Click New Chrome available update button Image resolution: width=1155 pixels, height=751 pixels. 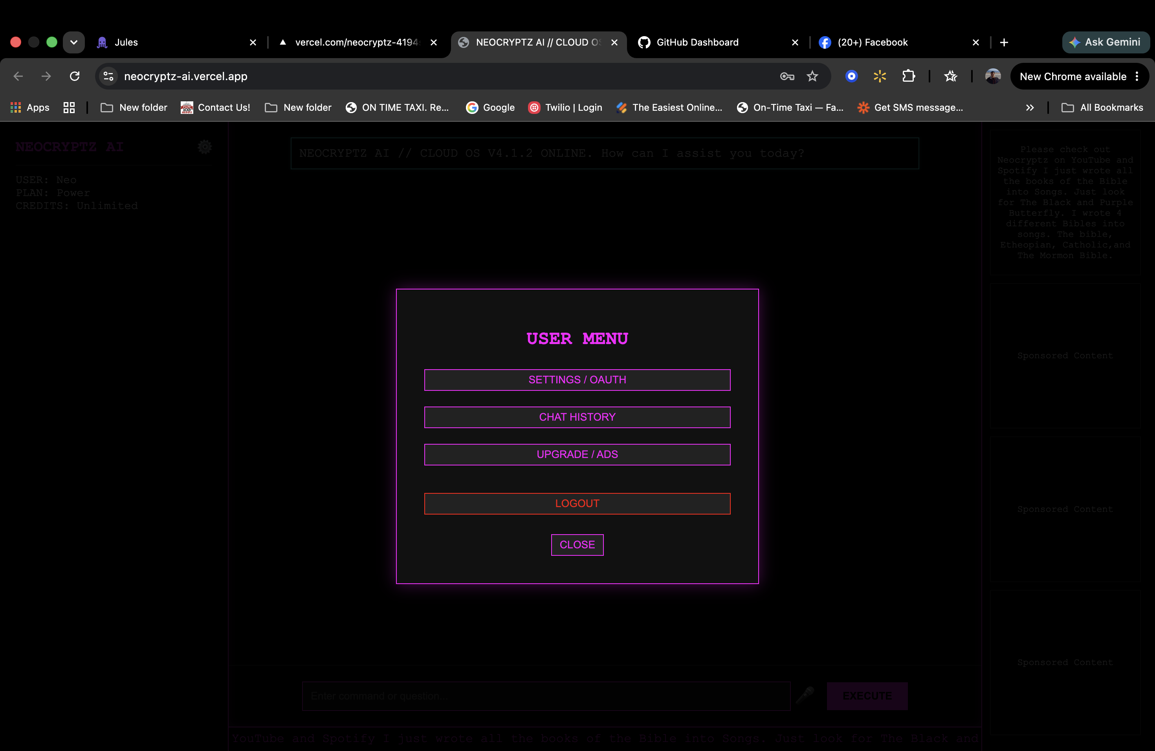[x=1072, y=76]
